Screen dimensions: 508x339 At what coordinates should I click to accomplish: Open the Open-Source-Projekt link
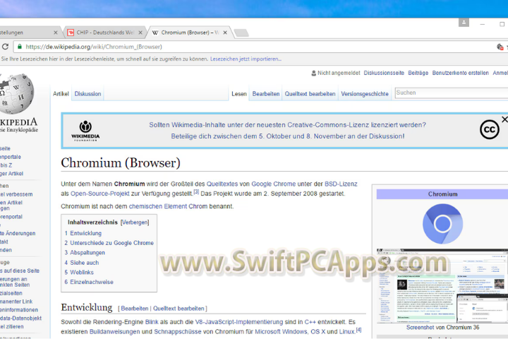coord(99,194)
